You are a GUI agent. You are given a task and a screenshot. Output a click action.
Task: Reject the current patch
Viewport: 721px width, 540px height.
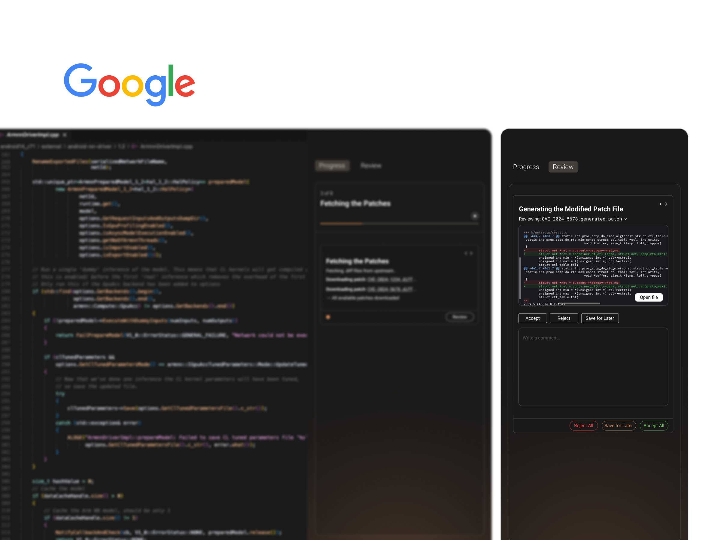(564, 318)
